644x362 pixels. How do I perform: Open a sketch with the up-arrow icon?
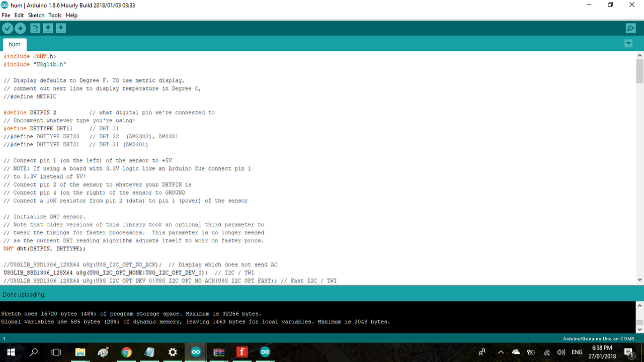point(48,29)
